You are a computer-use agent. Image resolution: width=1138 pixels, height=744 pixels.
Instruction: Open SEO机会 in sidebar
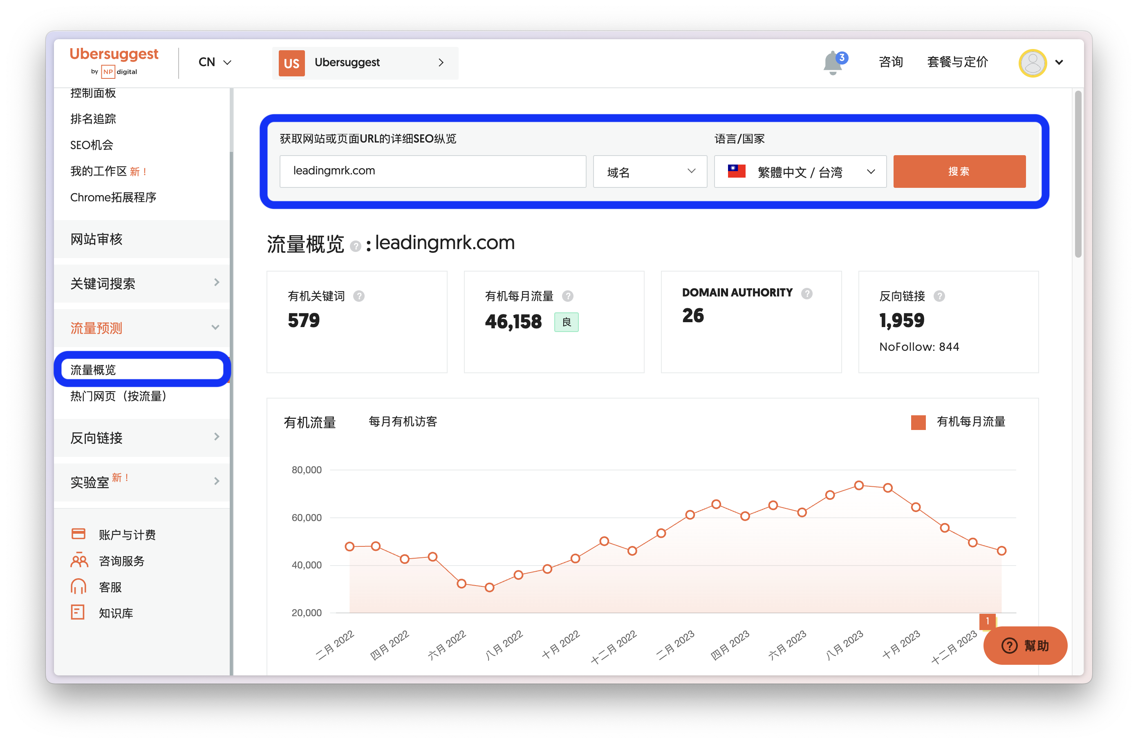(x=92, y=145)
